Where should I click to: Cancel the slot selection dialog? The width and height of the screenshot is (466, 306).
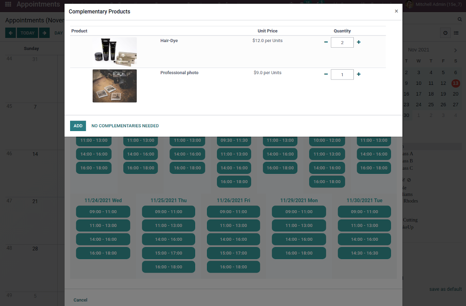pos(80,300)
